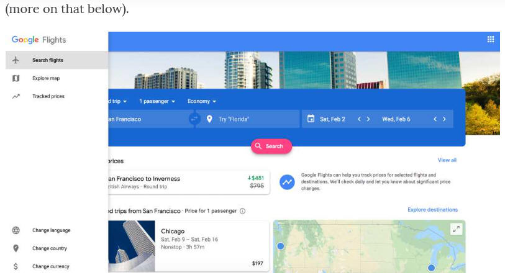505x280 pixels.
Task: Click the Sat, Feb 9 – Sat, Feb 16 dates
Action: click(189, 240)
